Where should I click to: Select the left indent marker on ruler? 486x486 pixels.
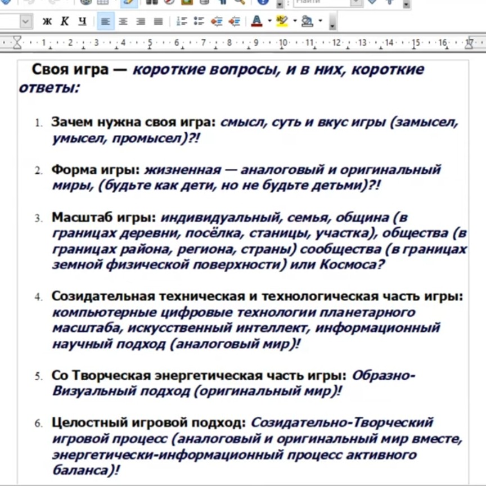[17, 42]
